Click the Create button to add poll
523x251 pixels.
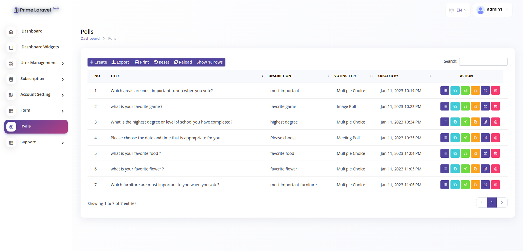tap(98, 62)
